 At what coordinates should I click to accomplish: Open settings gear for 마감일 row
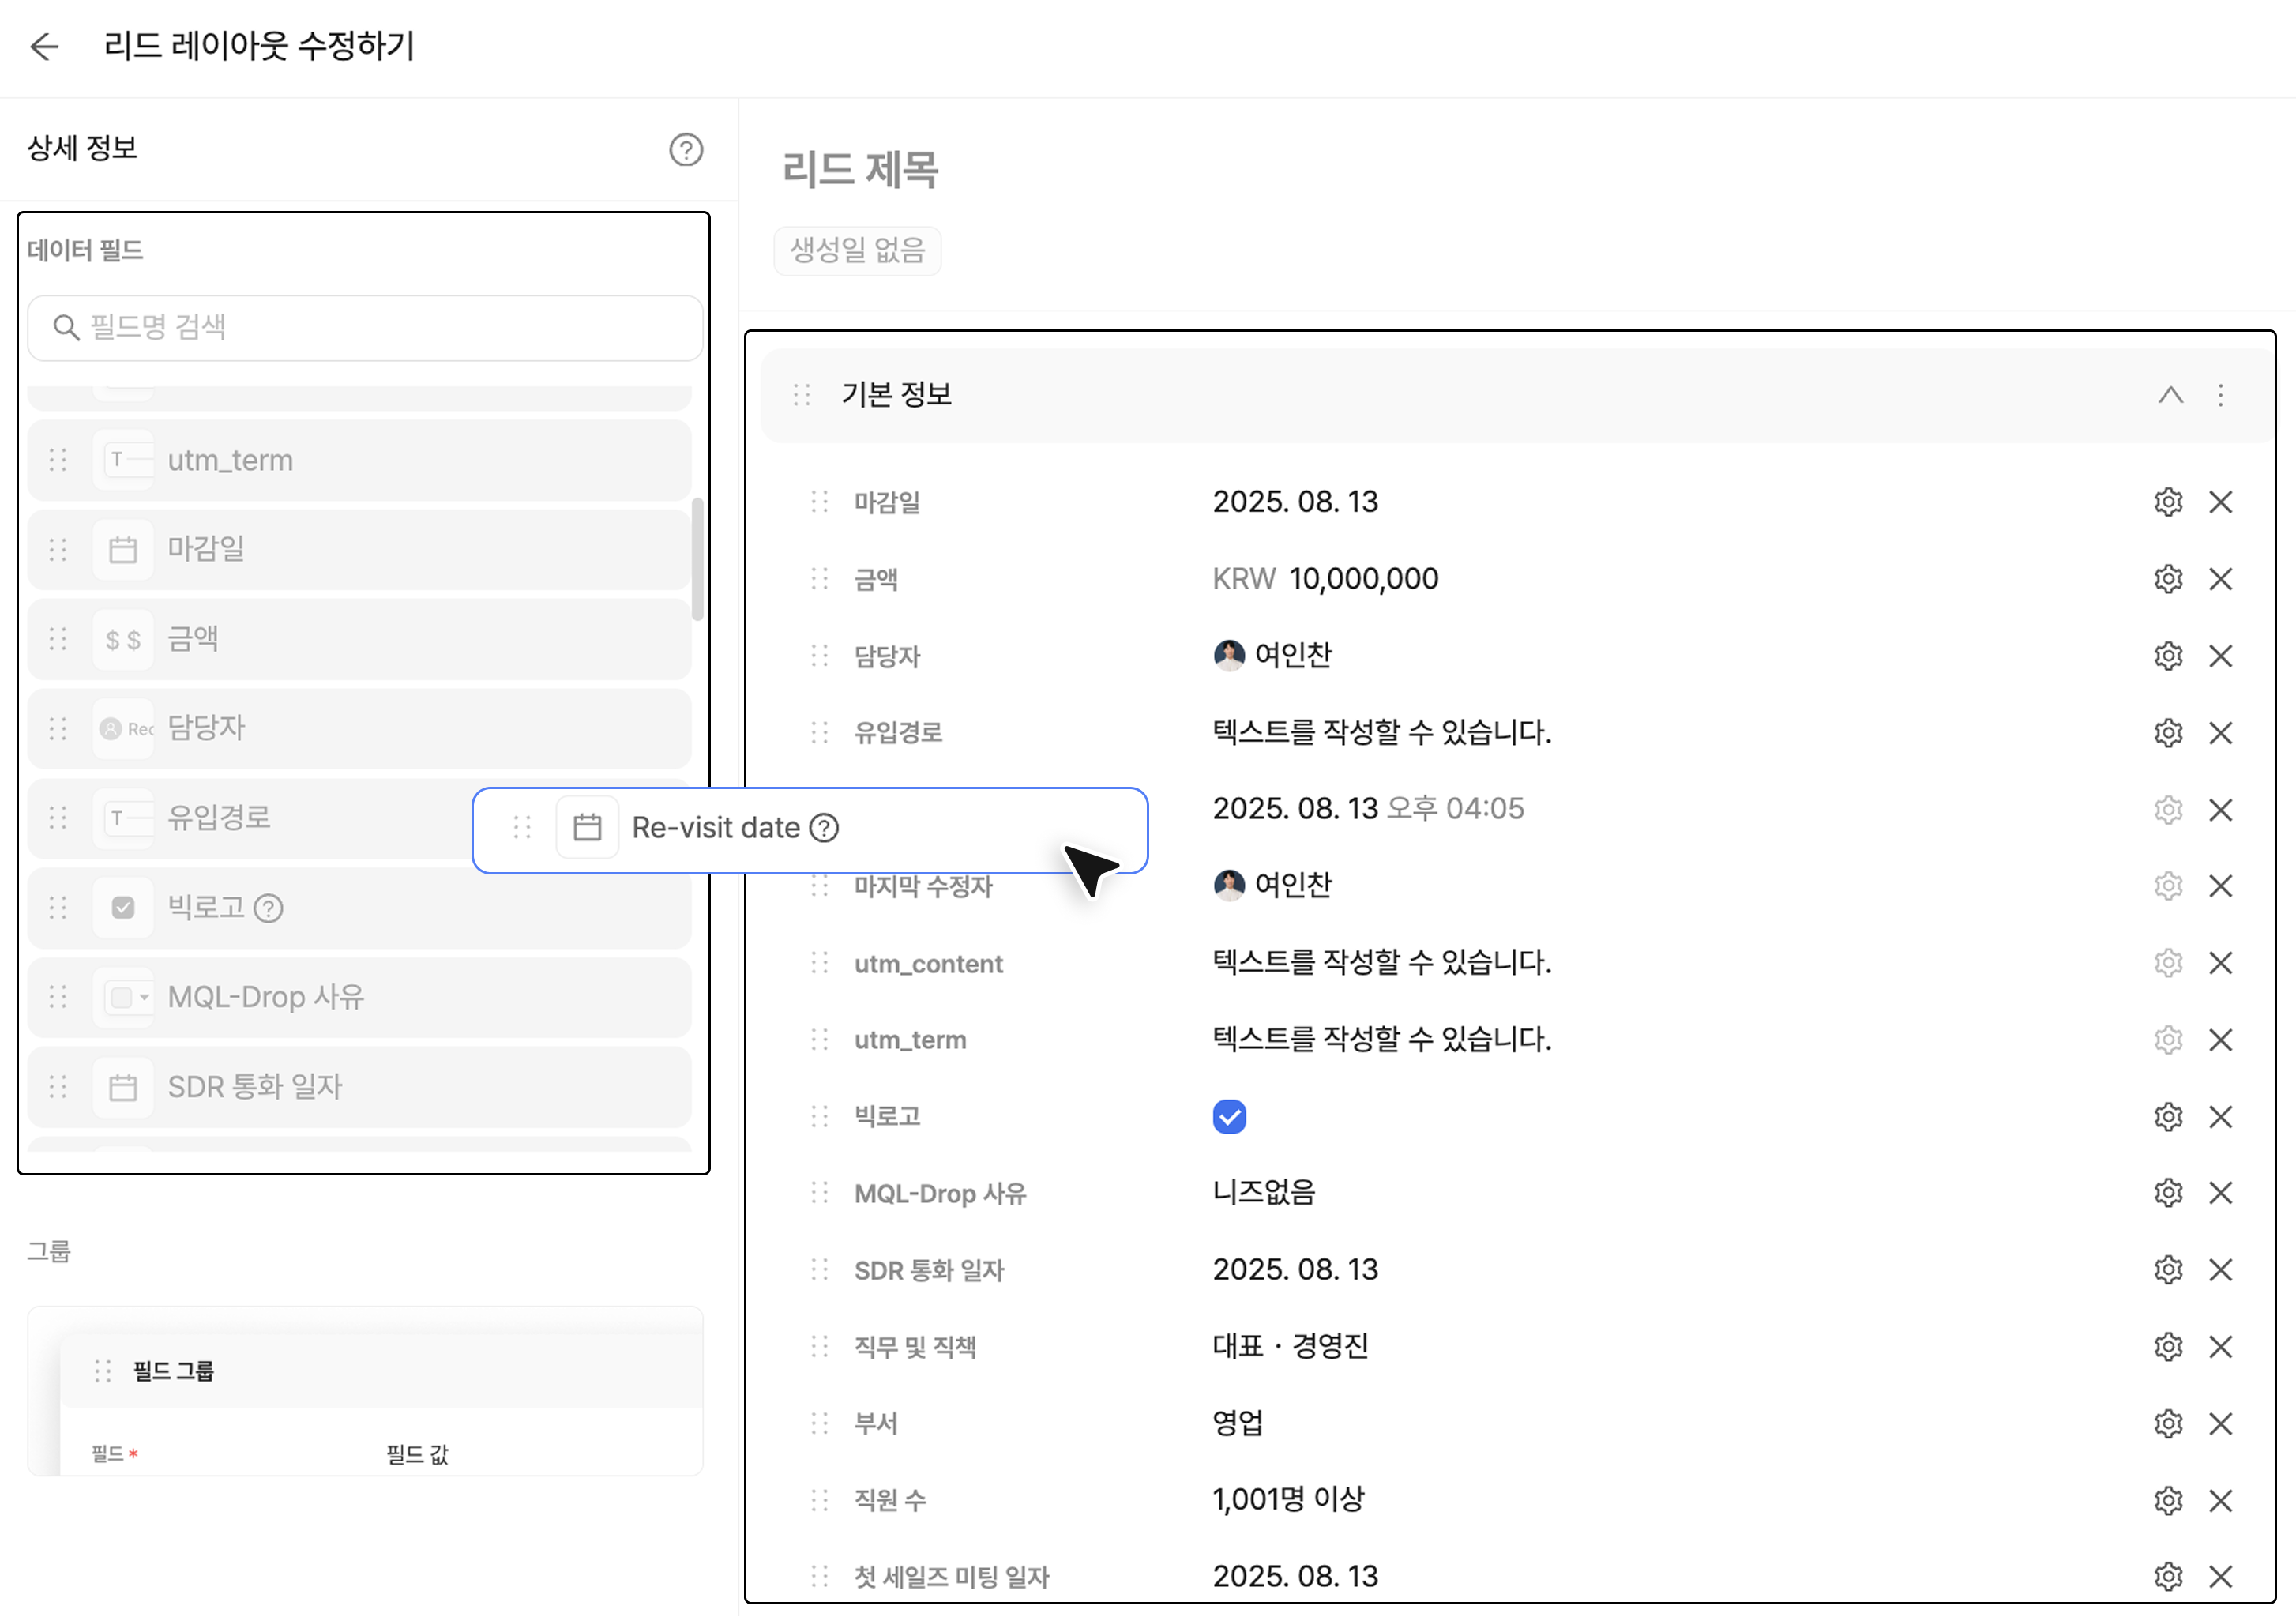[2167, 502]
